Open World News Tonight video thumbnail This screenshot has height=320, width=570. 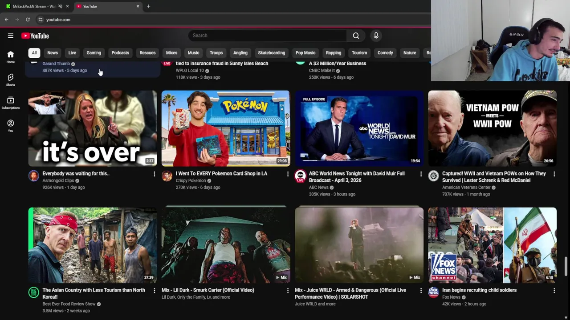point(359,128)
